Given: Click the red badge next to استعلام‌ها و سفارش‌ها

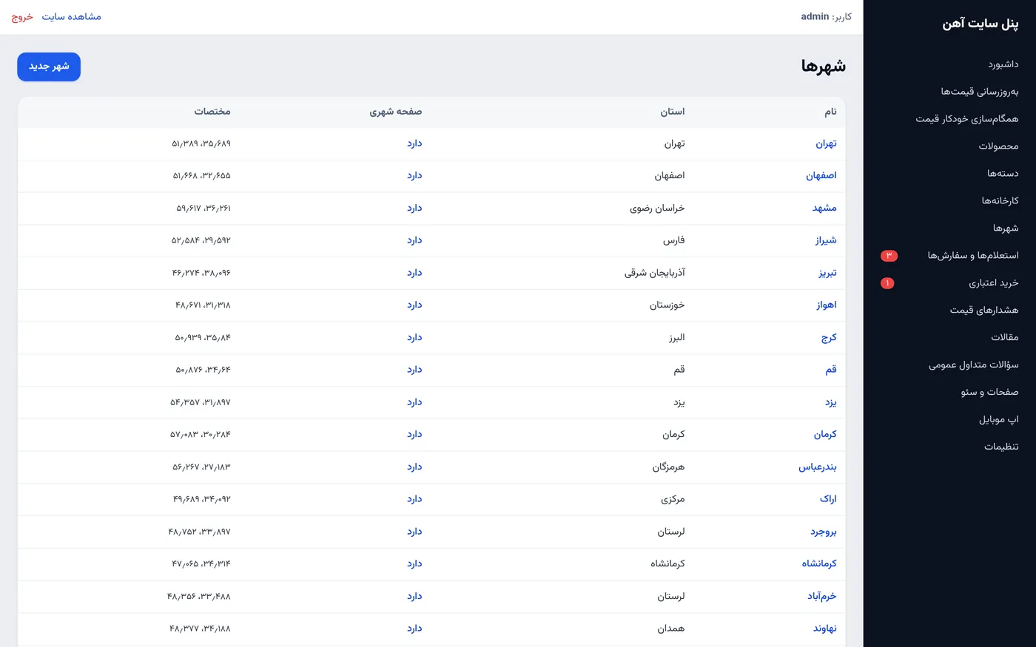Looking at the screenshot, I should (889, 256).
